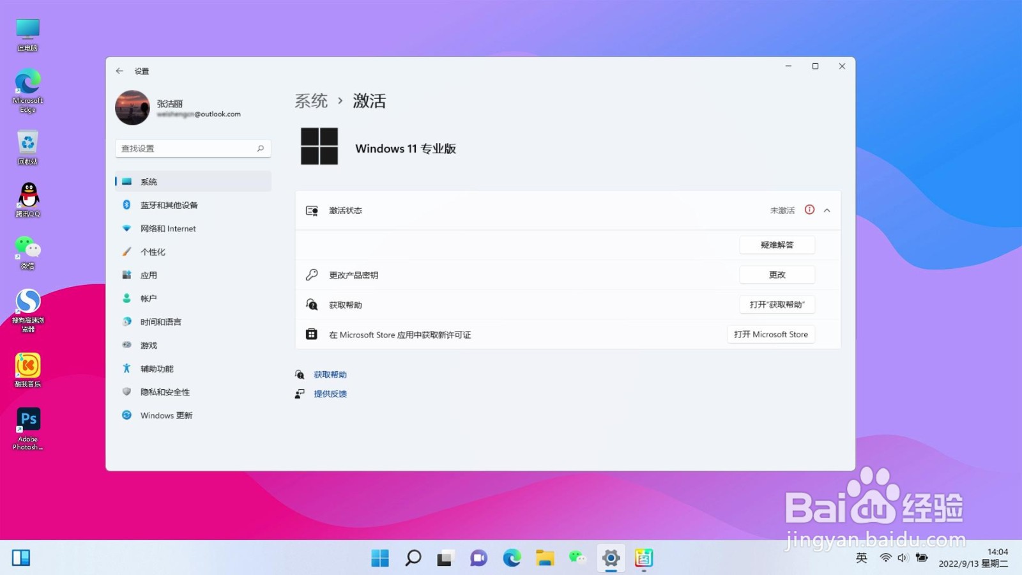Open 隐私和安全性 settings
The image size is (1022, 575).
pyautogui.click(x=193, y=392)
